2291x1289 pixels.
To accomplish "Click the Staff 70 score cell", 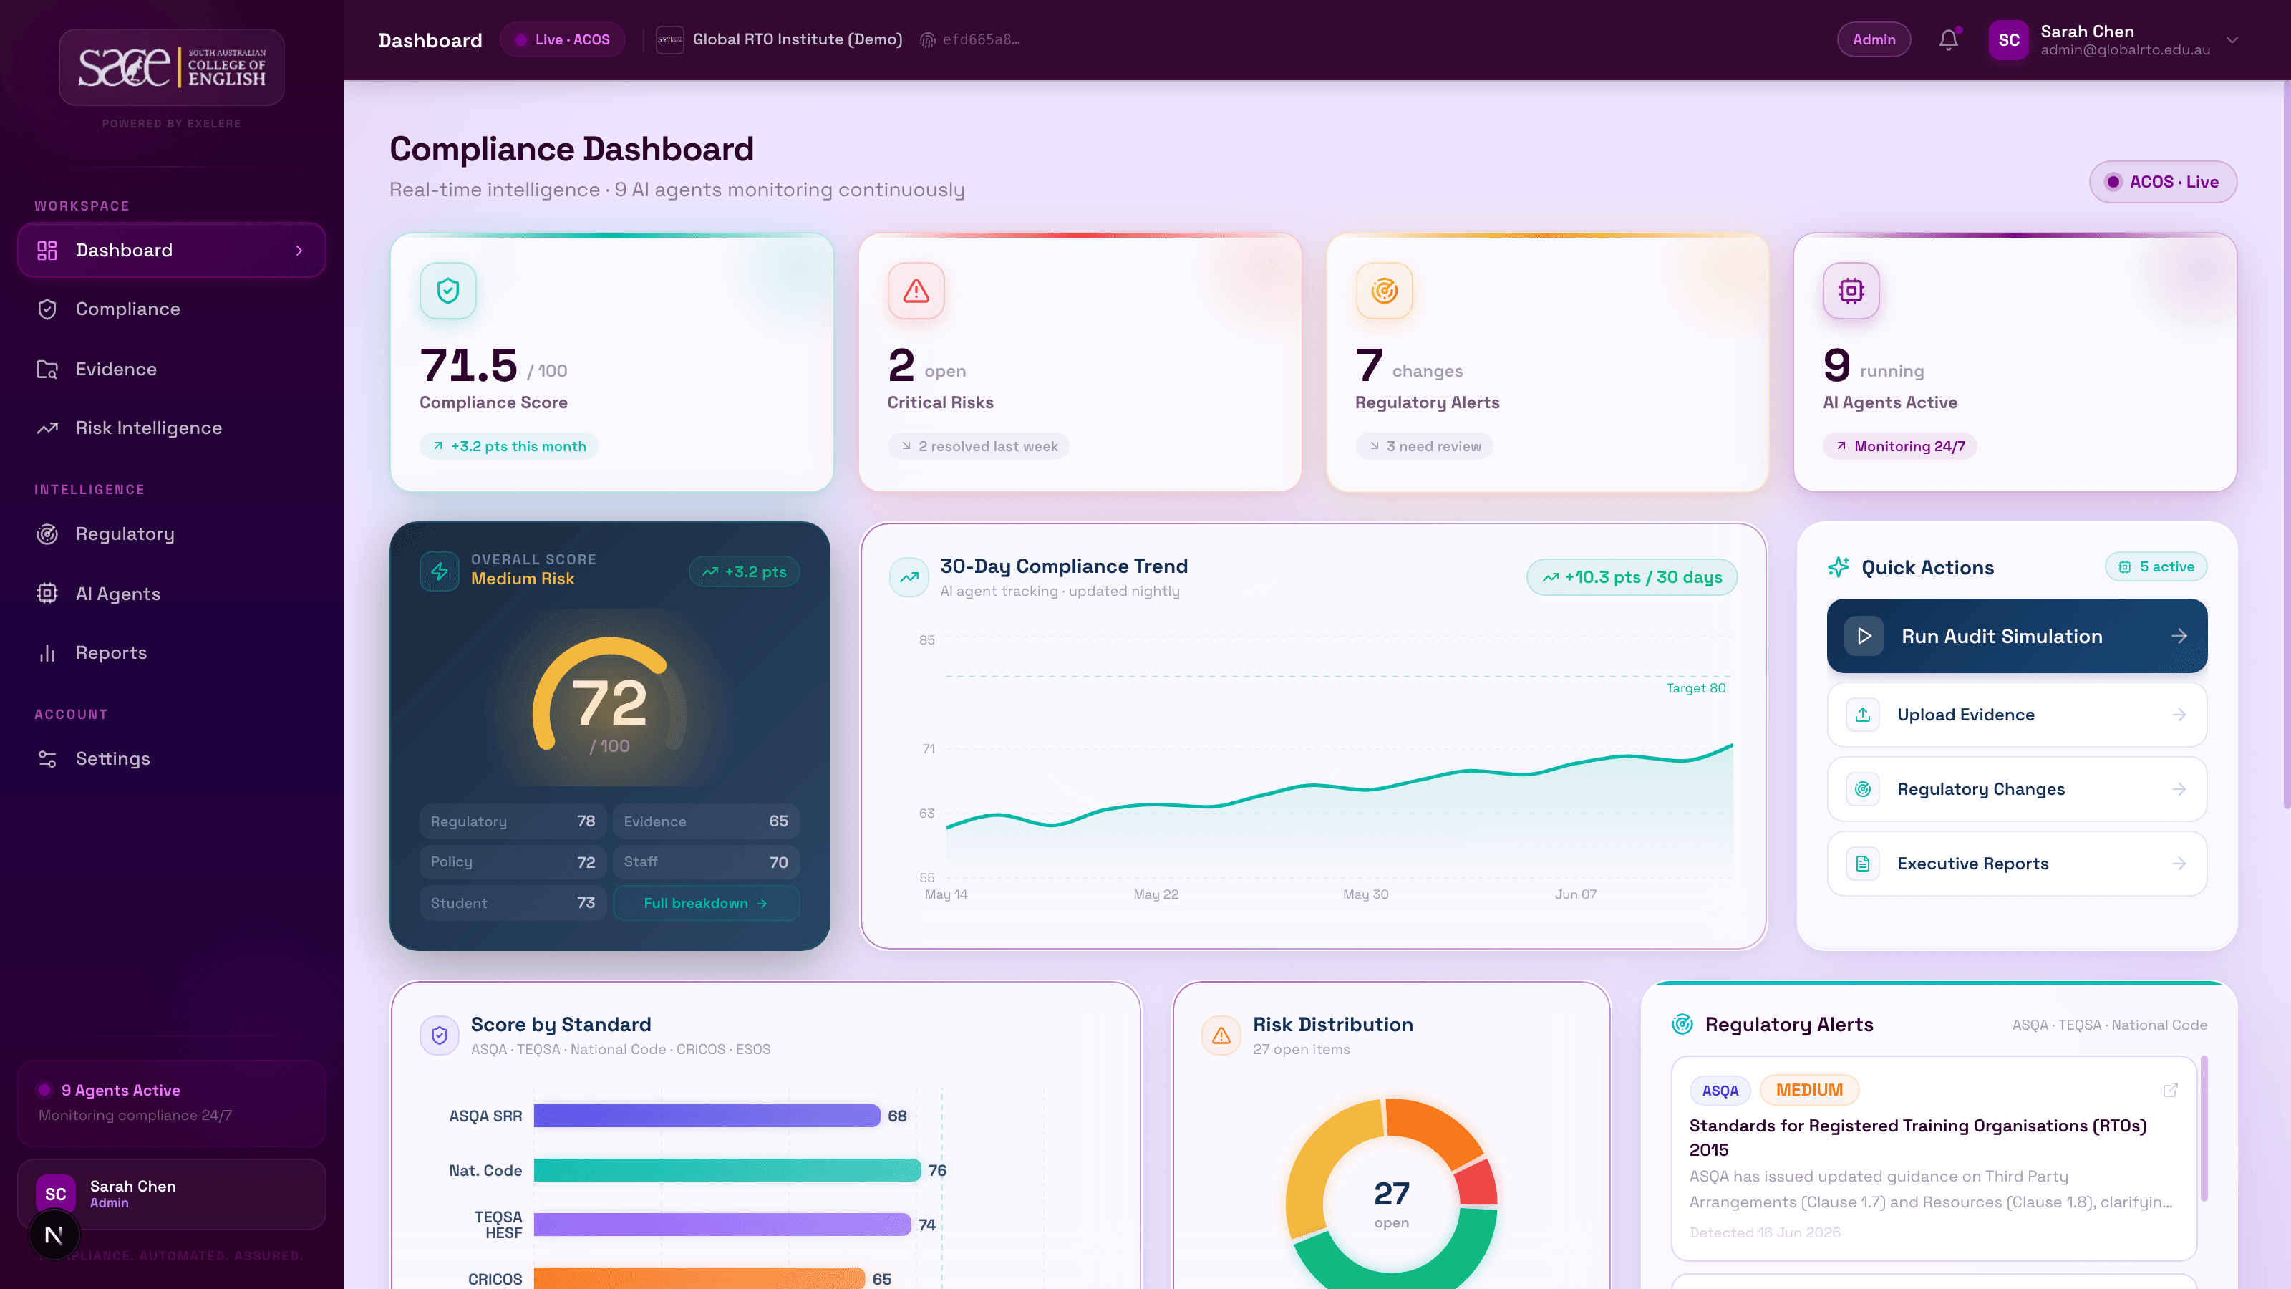I will tap(706, 862).
